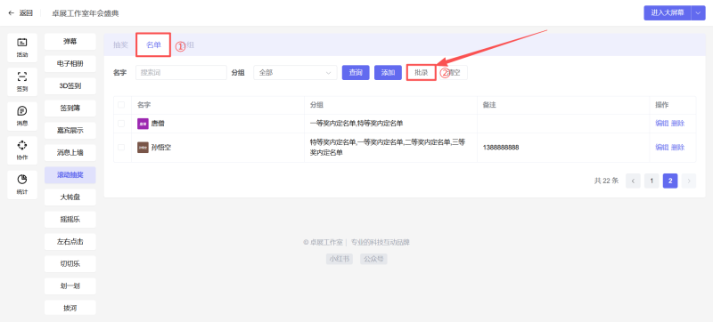Click the 批录 batch import button
This screenshot has height=322, width=713.
(421, 73)
